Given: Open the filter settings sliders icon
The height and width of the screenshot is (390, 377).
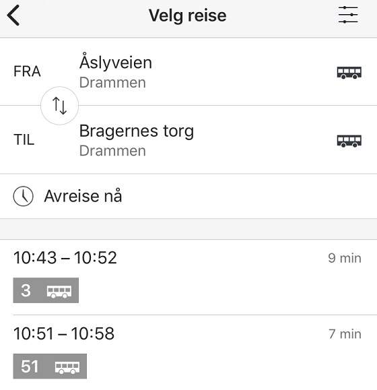Looking at the screenshot, I should point(348,15).
